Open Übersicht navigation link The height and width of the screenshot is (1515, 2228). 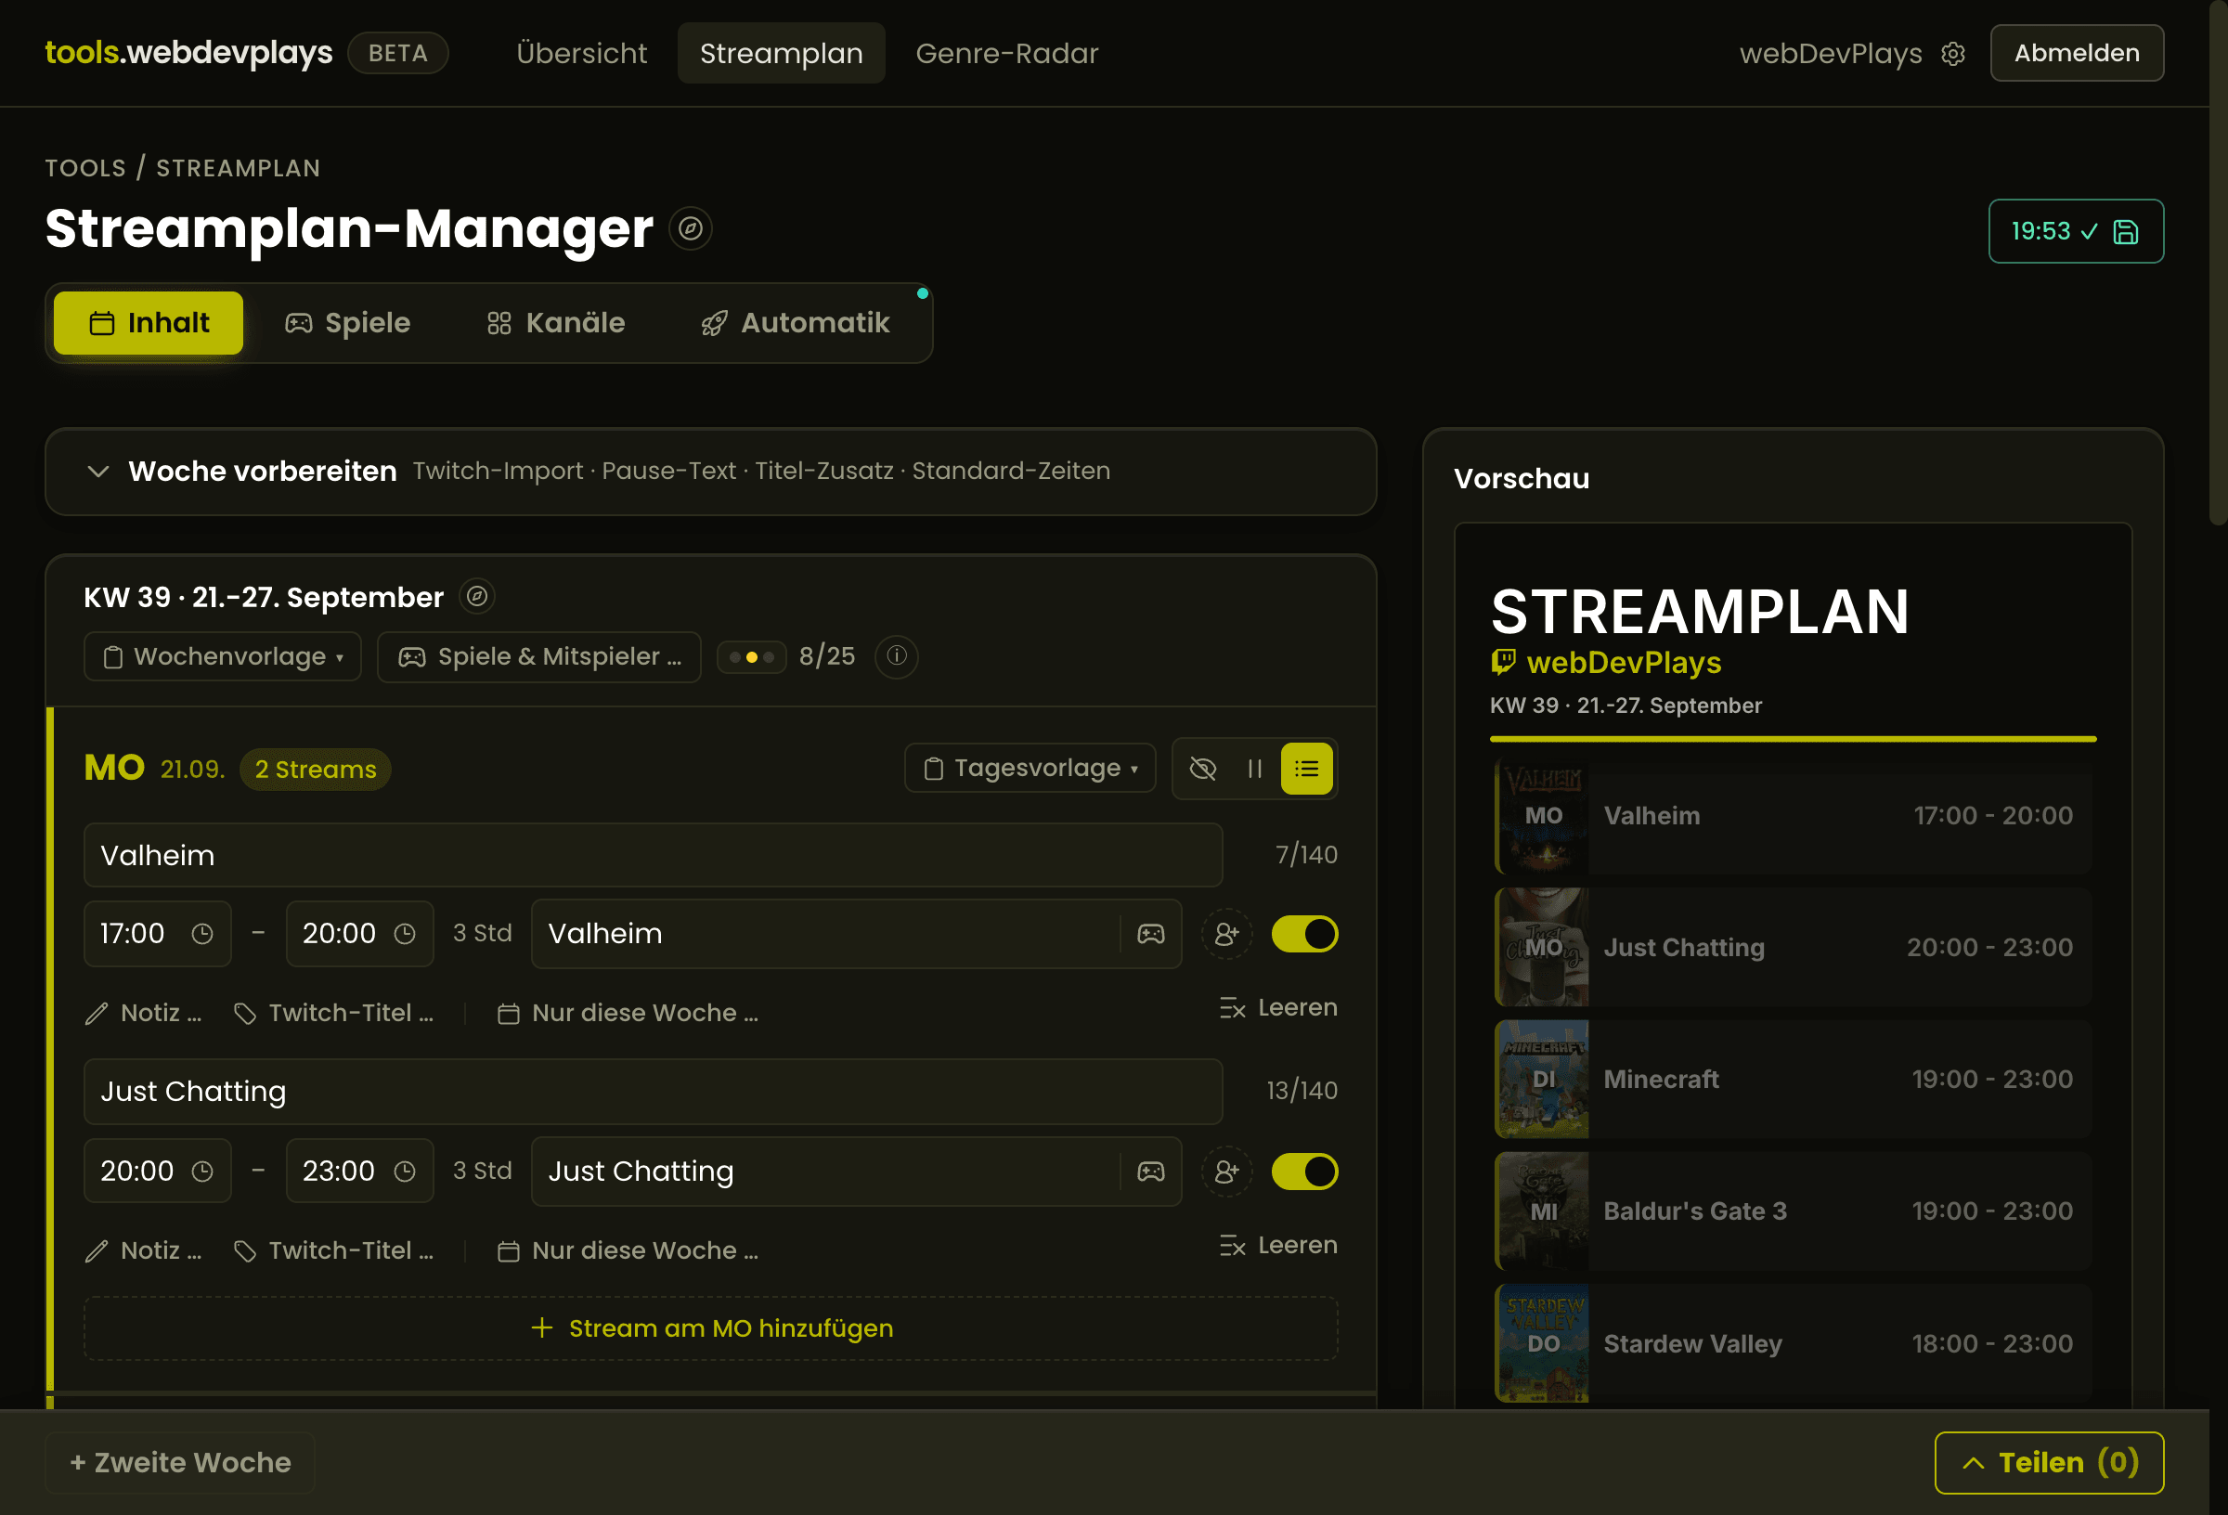(x=581, y=54)
